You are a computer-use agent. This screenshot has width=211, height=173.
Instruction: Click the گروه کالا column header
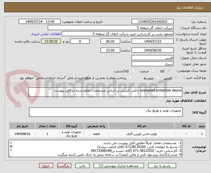(x=72, y=126)
